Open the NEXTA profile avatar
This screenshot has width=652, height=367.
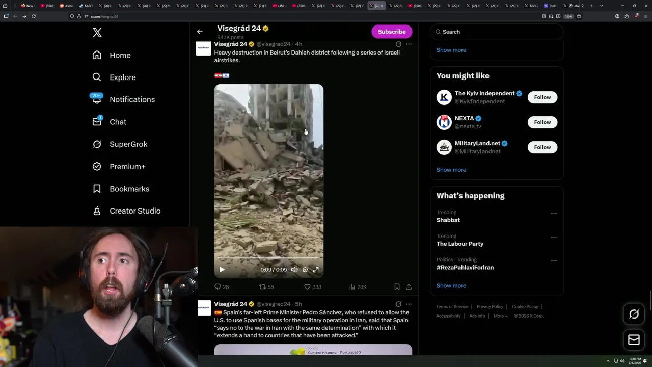click(444, 122)
